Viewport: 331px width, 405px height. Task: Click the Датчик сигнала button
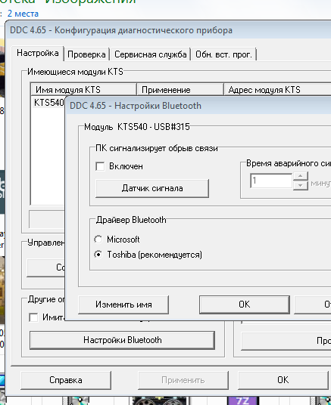click(152, 188)
